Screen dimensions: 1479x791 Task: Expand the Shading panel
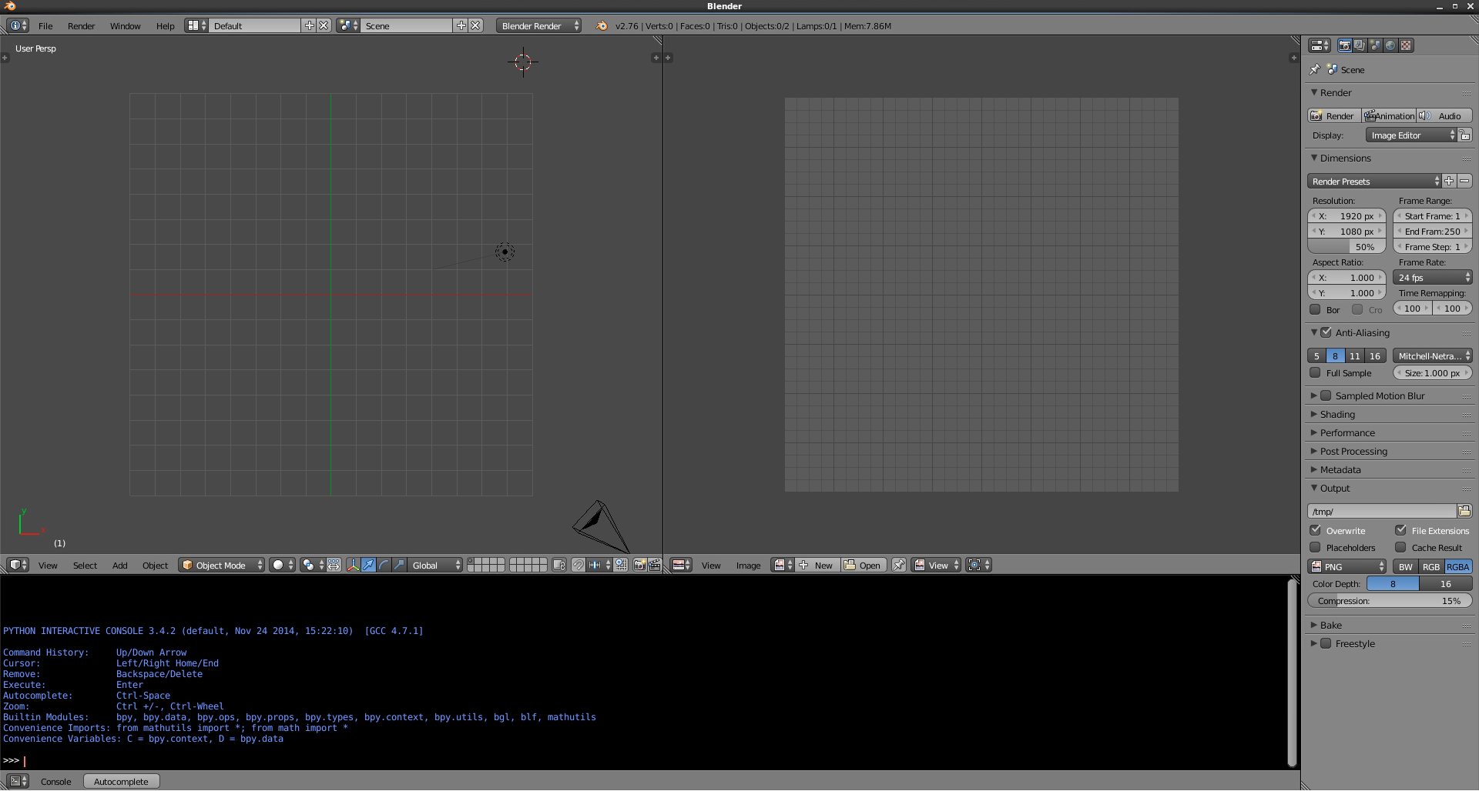pos(1336,415)
